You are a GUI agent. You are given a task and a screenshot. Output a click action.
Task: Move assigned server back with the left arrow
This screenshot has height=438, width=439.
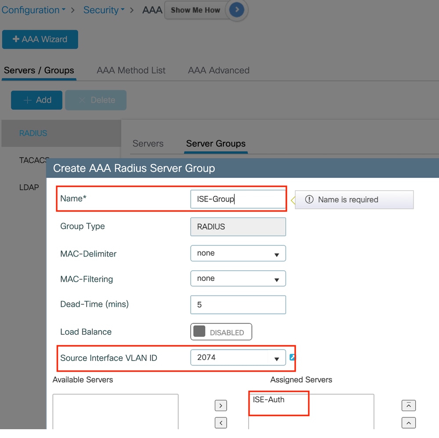coord(221,423)
